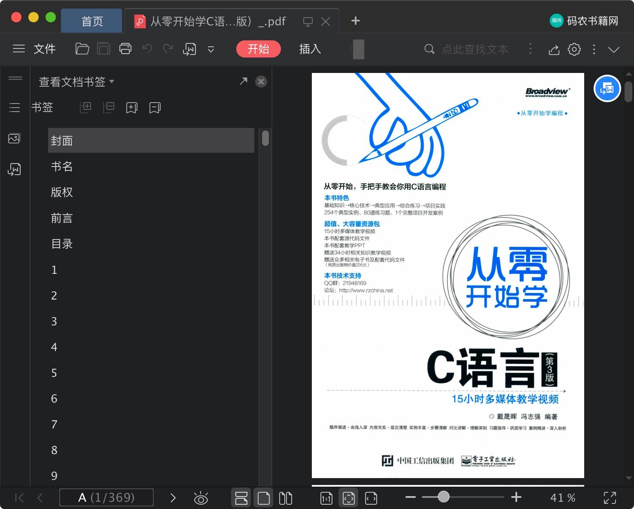Open the more options vertical dots menu

click(x=594, y=49)
